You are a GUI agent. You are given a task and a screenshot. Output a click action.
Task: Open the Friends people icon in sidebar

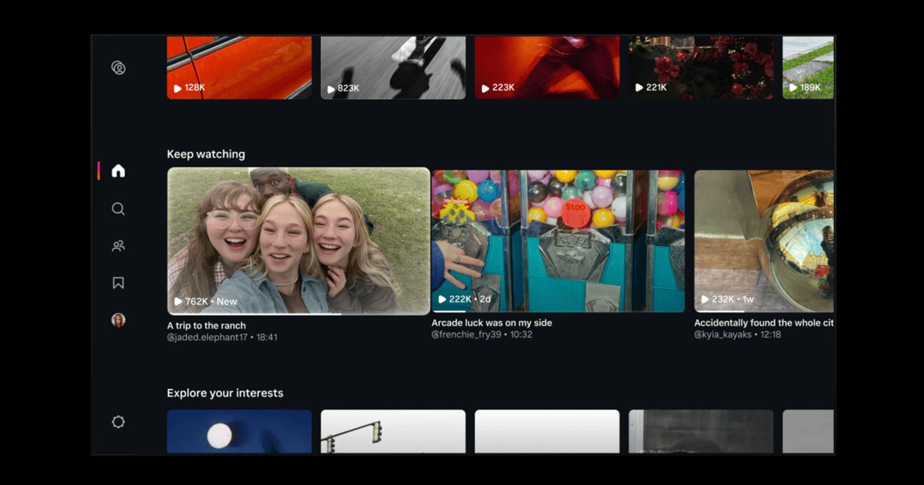click(x=118, y=246)
